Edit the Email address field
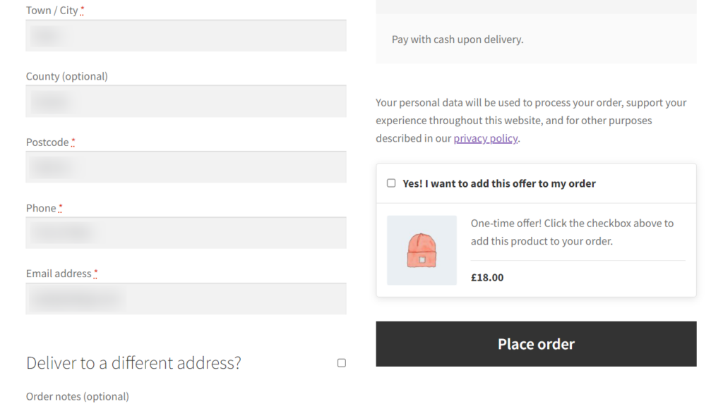Screen dimensions: 723x404 pos(186,299)
